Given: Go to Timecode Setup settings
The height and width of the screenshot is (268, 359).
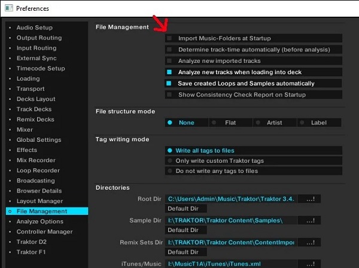Looking at the screenshot, I should tap(41, 68).
